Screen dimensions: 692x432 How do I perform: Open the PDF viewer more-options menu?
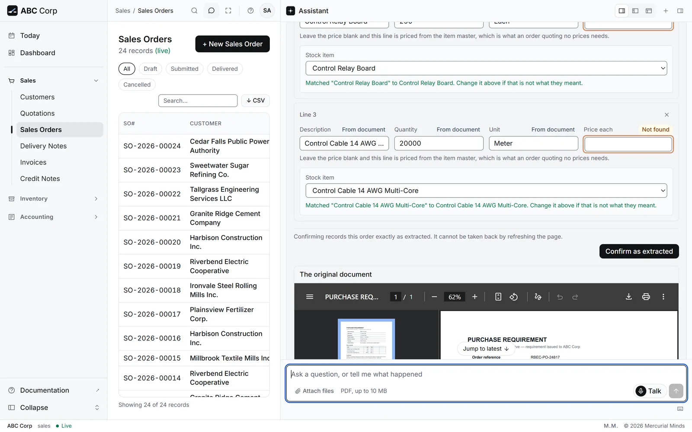663,297
